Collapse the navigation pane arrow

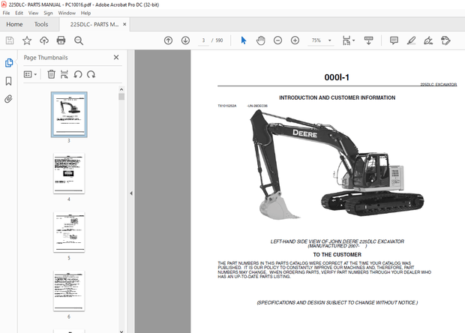(x=131, y=193)
